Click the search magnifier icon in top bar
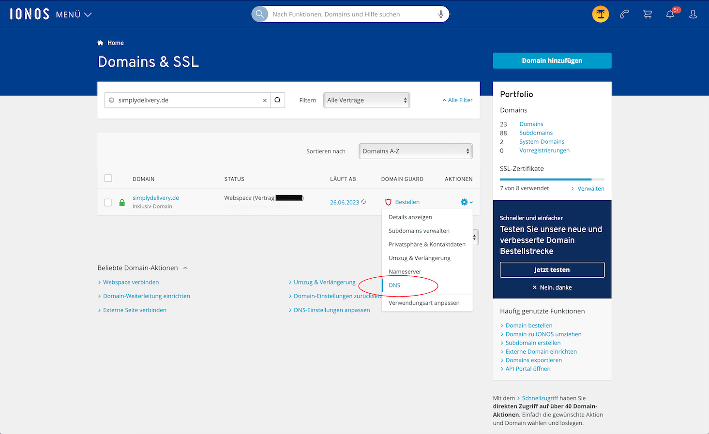The image size is (709, 434). [x=260, y=14]
